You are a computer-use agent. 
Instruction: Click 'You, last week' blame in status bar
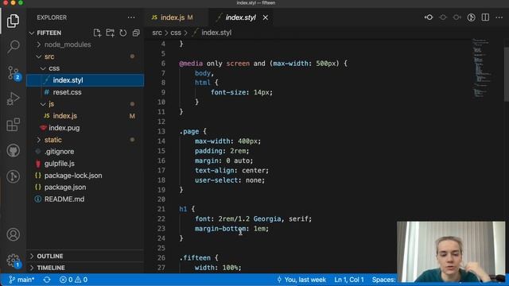click(301, 280)
